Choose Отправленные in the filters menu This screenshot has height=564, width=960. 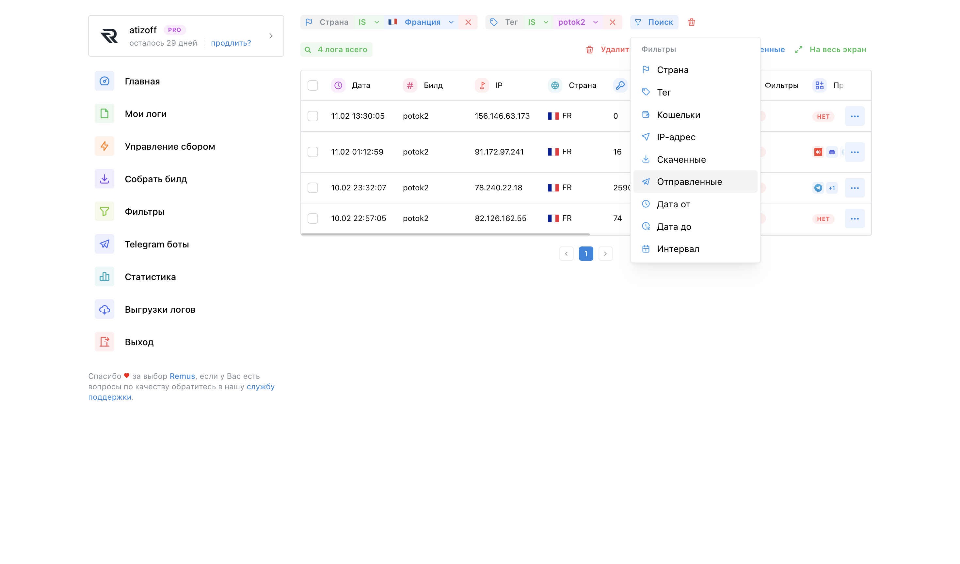[x=689, y=181]
